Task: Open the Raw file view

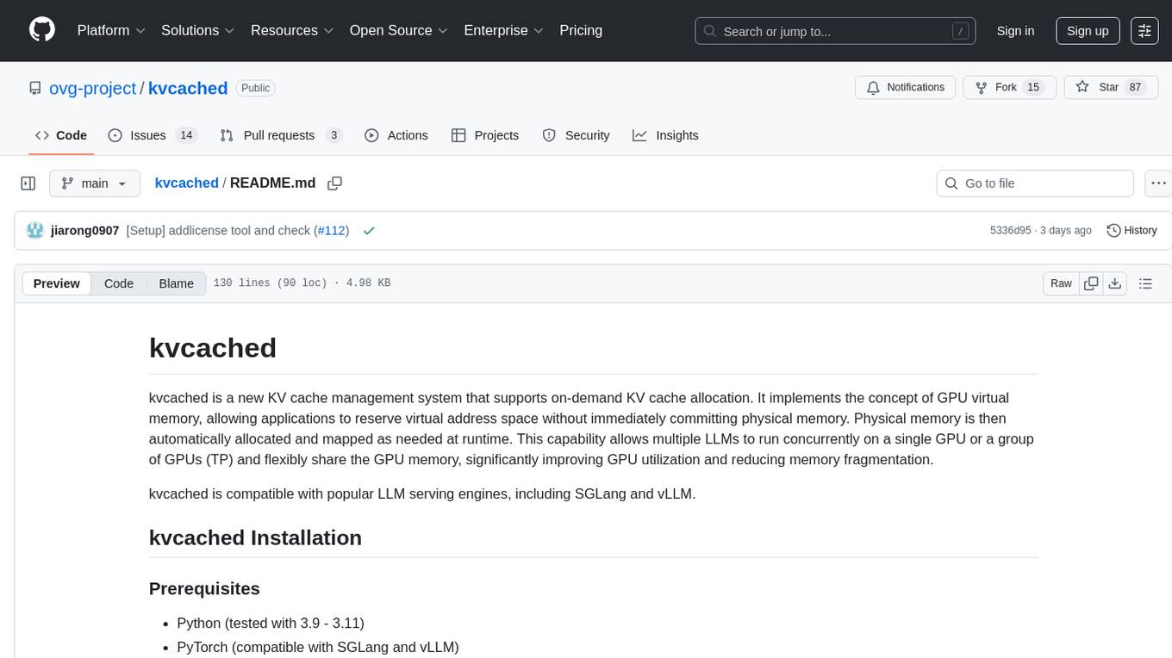Action: [1061, 283]
